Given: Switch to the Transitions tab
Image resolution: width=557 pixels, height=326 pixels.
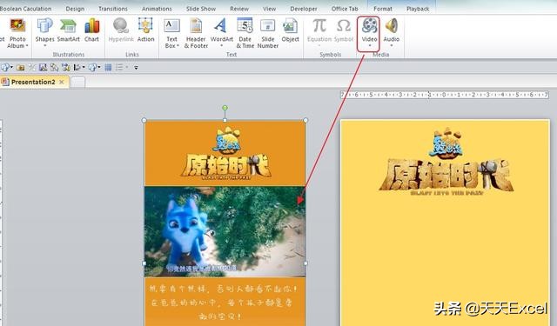Looking at the screenshot, I should pos(113,9).
